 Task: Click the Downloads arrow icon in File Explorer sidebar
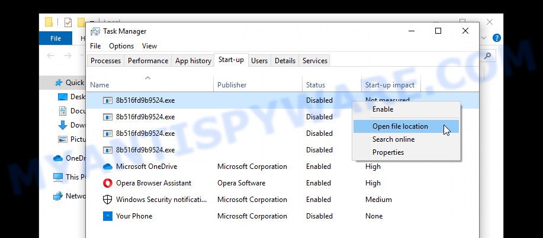coord(63,125)
